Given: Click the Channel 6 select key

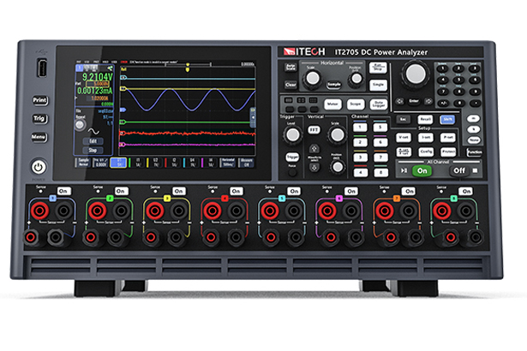Looking at the screenshot, I should (x=380, y=142).
